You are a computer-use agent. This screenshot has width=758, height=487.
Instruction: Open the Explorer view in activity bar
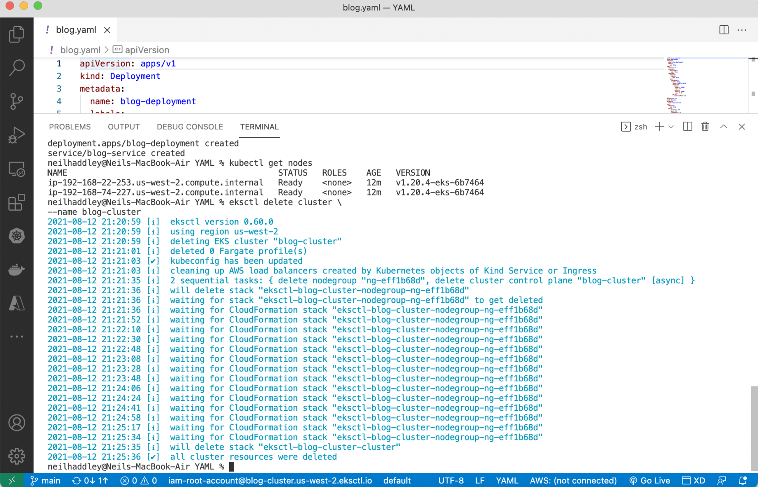point(17,34)
